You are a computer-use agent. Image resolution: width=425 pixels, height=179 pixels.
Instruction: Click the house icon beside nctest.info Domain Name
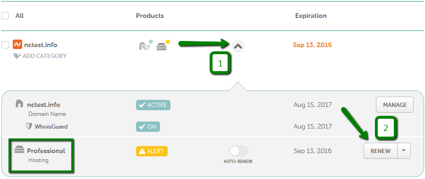19,103
